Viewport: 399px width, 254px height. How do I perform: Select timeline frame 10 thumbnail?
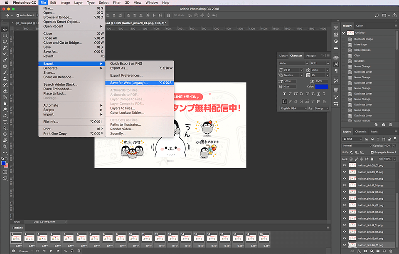pyautogui.click(x=133, y=238)
